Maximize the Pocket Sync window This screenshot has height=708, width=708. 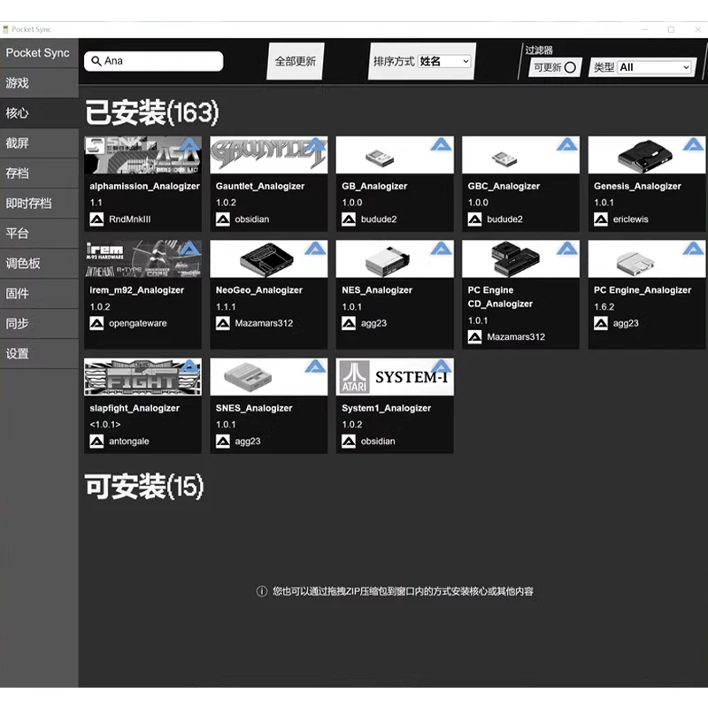tap(671, 29)
